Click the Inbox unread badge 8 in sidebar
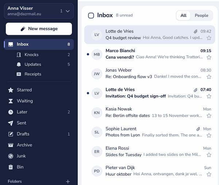Screen dimensions: 219x185 click(x=69, y=45)
